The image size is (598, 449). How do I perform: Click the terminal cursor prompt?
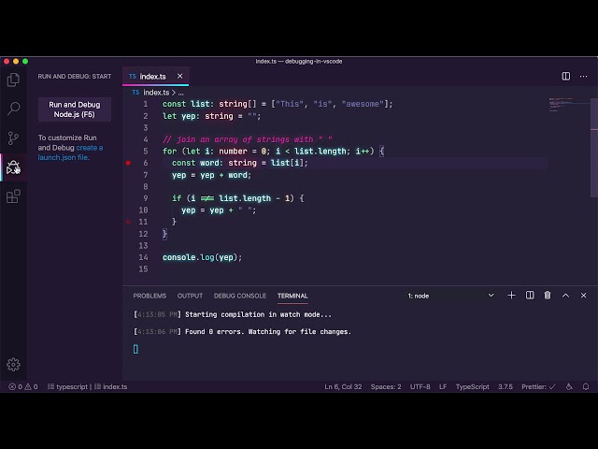[x=135, y=349]
